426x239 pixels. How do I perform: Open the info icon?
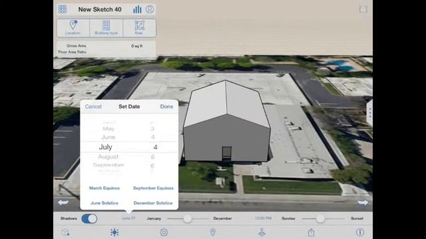pyautogui.click(x=360, y=232)
